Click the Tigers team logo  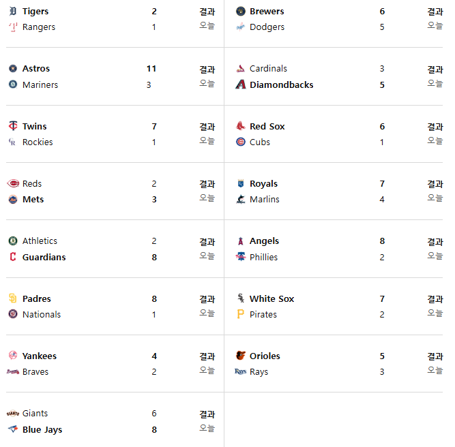13,11
